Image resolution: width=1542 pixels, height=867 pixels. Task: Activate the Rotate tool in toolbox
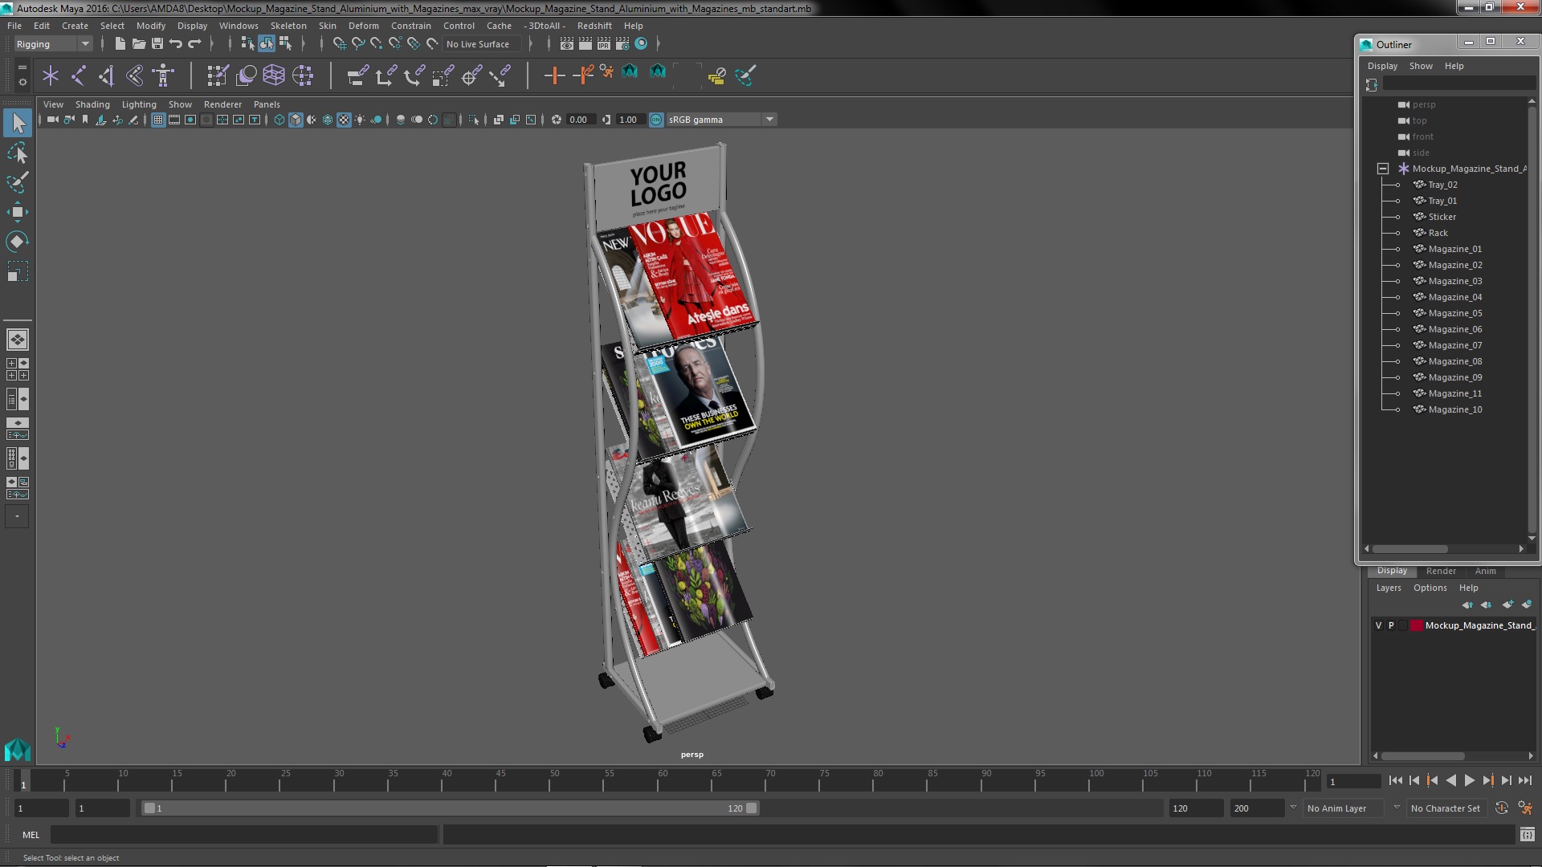point(18,242)
